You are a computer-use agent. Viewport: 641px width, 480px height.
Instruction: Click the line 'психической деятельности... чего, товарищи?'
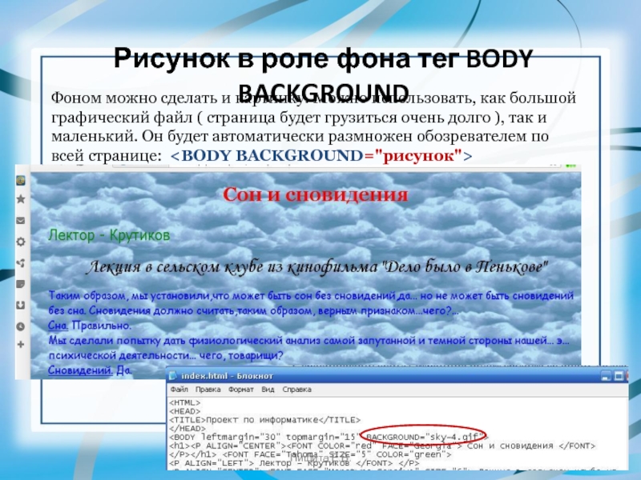(x=166, y=355)
